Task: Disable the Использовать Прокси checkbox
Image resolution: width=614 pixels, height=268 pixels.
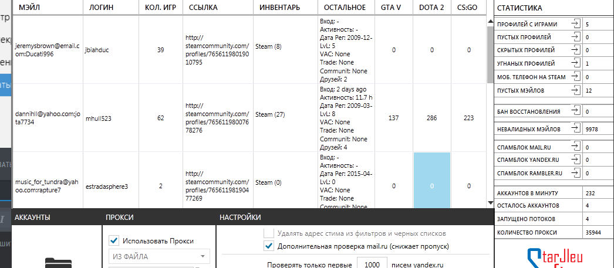Action: pos(114,240)
